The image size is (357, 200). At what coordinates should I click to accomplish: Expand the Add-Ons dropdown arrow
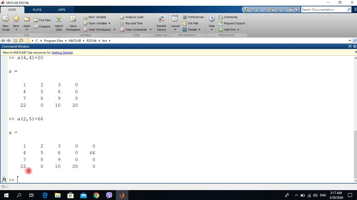click(x=238, y=30)
